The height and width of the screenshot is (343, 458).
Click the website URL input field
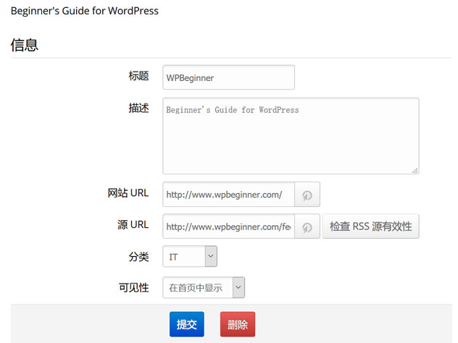tap(228, 194)
